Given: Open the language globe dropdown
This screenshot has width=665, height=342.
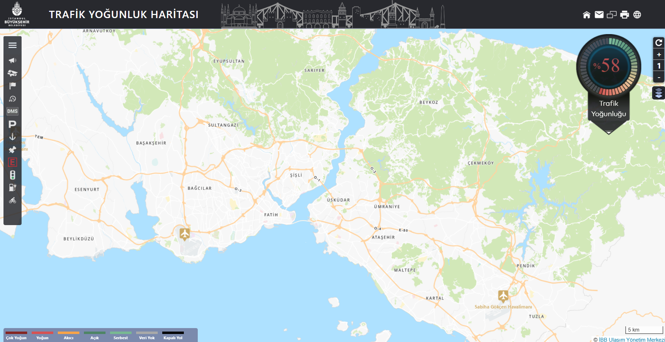Looking at the screenshot, I should (x=637, y=15).
